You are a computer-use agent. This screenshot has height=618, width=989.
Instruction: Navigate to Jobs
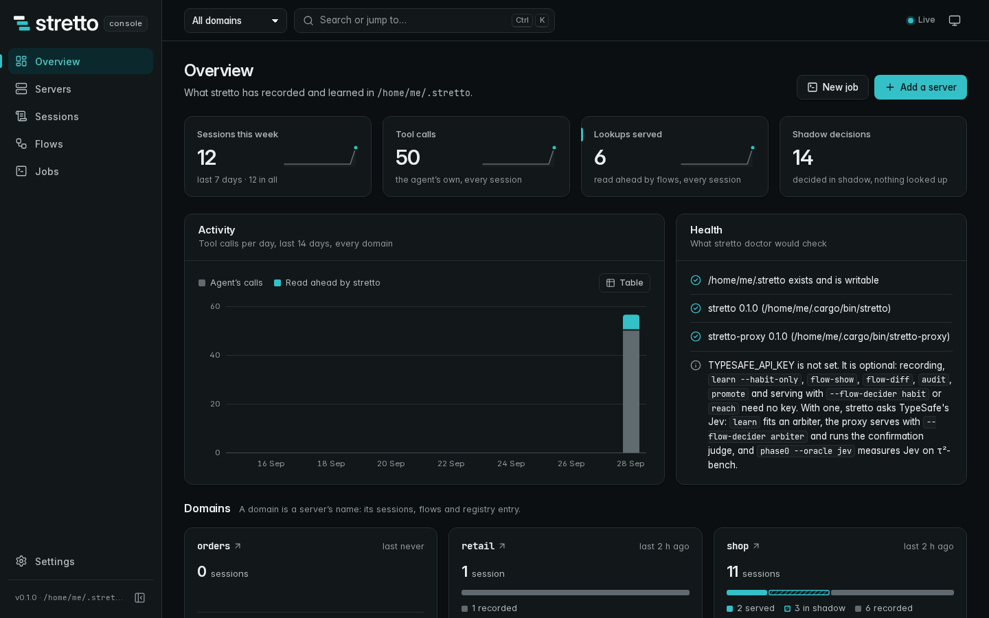coord(81,171)
